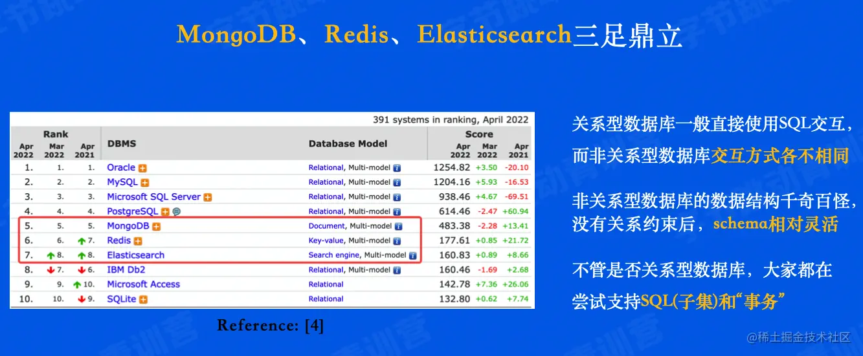Click the Key-value model link for Redis
This screenshot has width=863, height=356.
click(327, 240)
